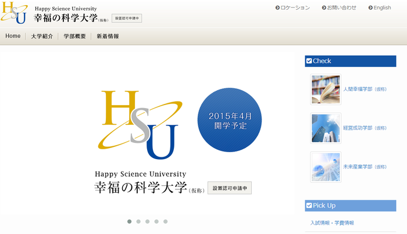Click the large HSU banner logo

click(140, 125)
